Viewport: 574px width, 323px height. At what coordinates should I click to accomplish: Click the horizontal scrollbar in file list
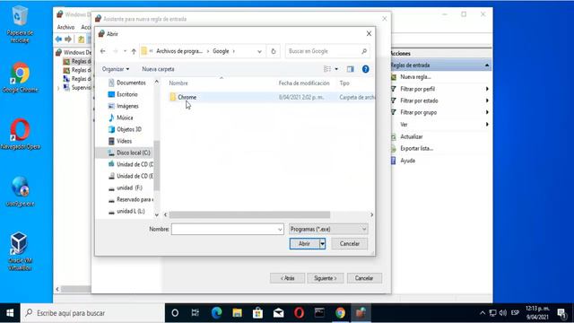click(x=249, y=214)
